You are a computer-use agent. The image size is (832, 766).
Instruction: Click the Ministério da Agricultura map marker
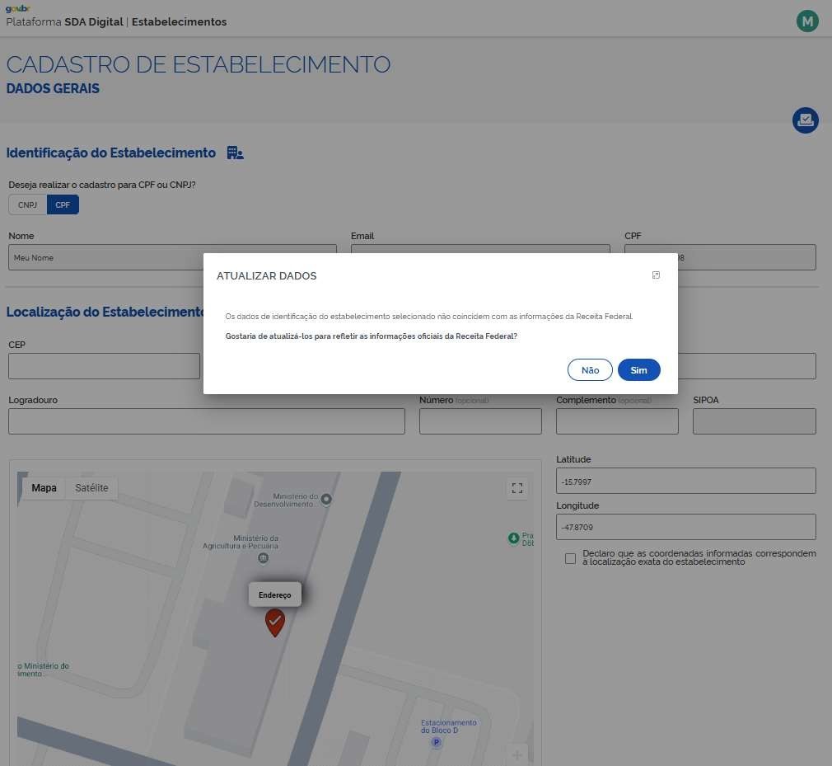(263, 558)
